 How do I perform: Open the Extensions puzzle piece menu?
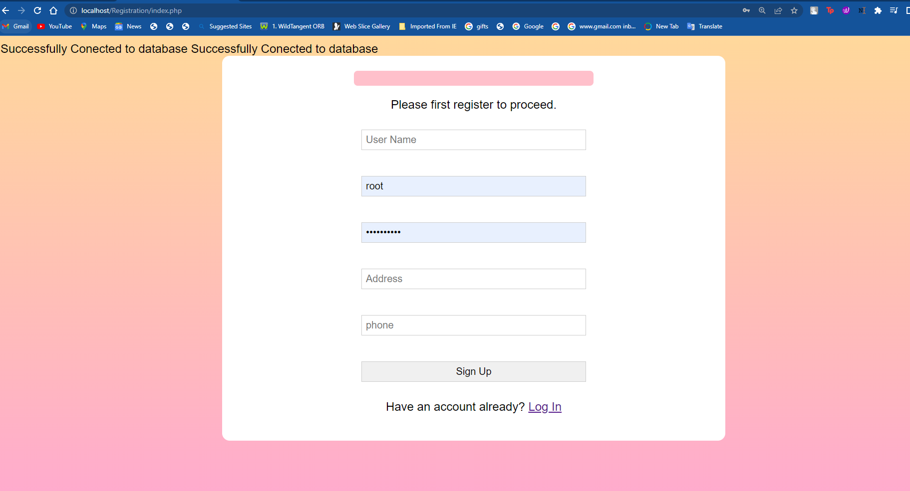point(878,10)
